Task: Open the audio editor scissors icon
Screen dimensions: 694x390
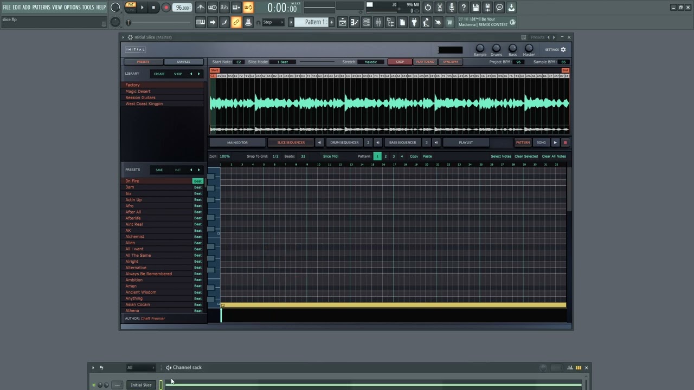Action: click(x=440, y=8)
